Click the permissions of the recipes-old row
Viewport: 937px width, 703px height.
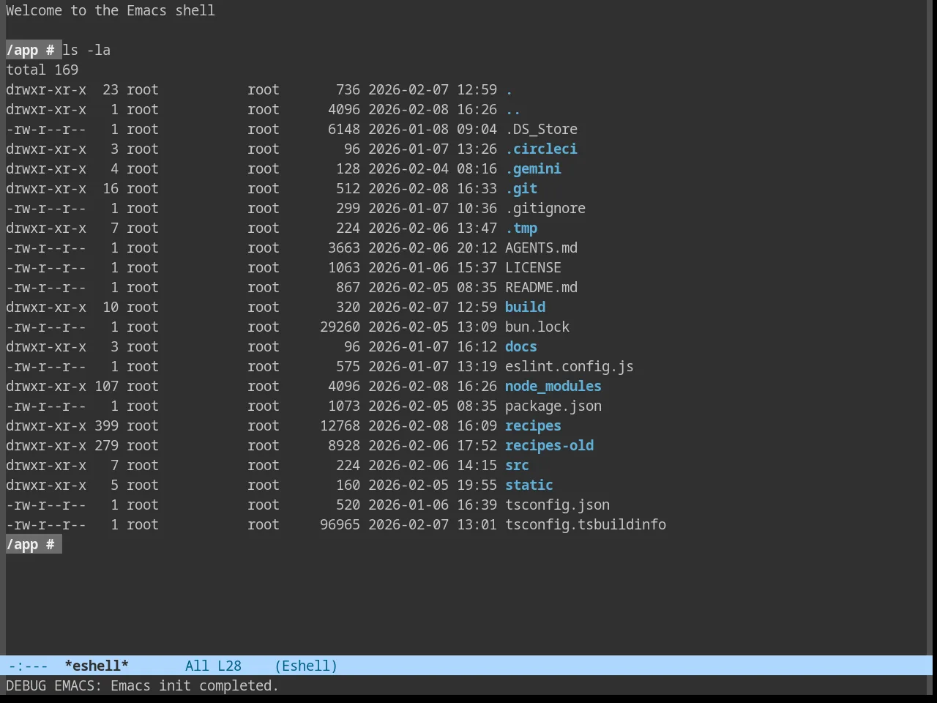[46, 445]
